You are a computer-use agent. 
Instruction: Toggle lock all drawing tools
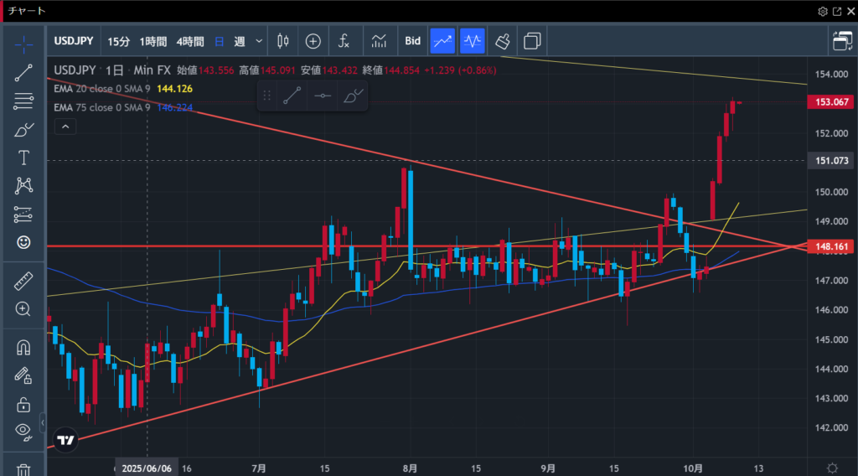pyautogui.click(x=23, y=404)
